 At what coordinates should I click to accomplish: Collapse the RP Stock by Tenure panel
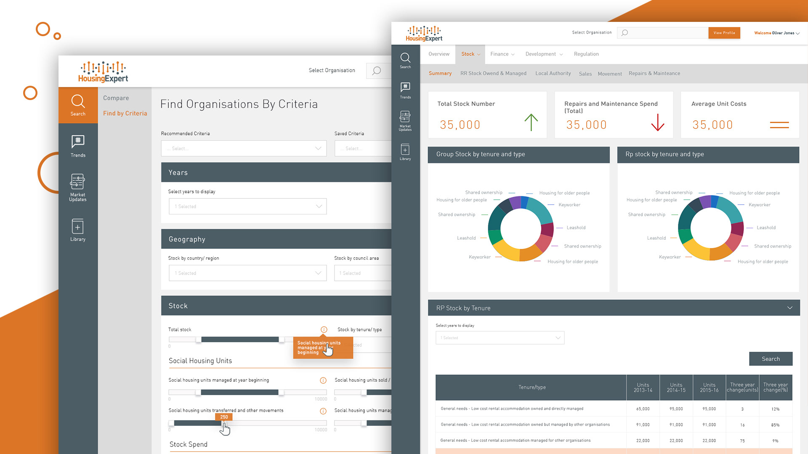(789, 308)
